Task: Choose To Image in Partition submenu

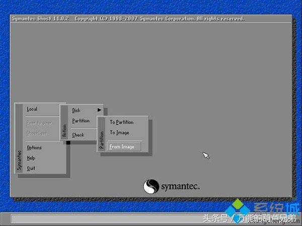Action: (119, 133)
